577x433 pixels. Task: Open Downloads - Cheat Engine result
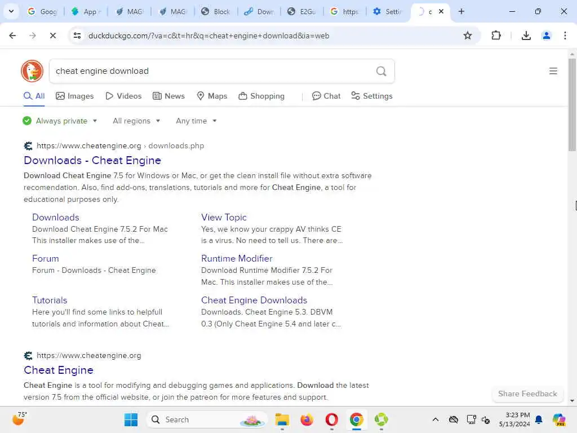(x=92, y=161)
